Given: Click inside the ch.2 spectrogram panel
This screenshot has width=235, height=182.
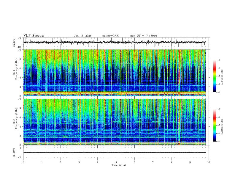Looking at the screenshot, I should (x=115, y=122).
